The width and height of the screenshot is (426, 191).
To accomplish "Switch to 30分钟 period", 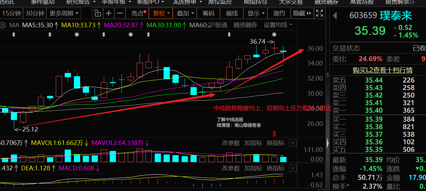I will point(34,13).
